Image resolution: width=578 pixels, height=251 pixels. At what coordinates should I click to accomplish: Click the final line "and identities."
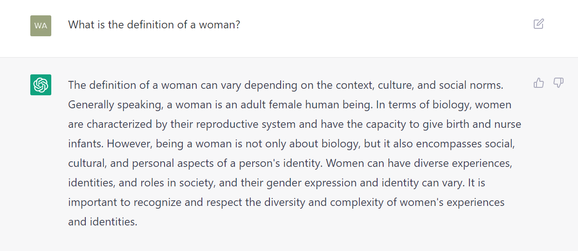click(103, 222)
